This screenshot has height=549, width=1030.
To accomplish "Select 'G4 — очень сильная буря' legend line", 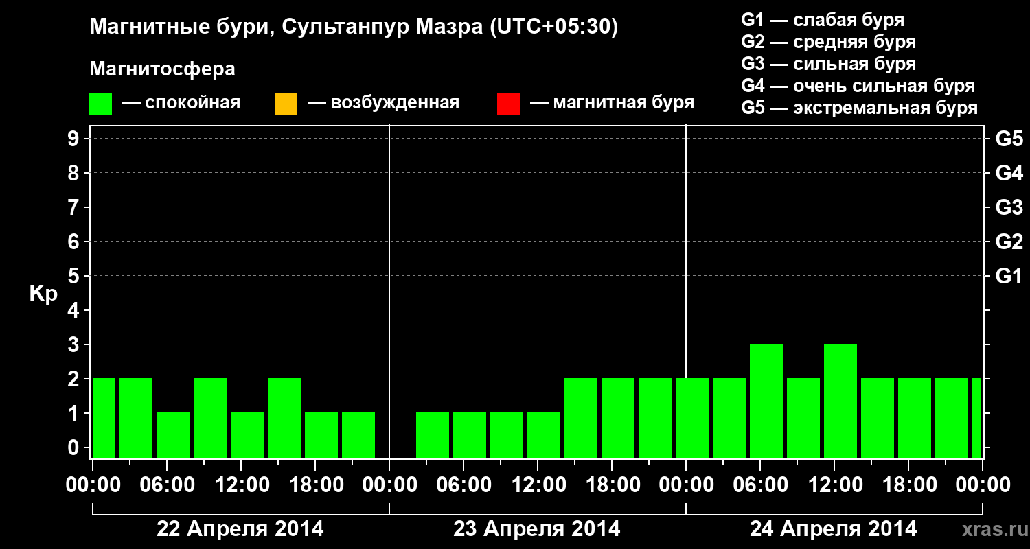I will tap(858, 86).
